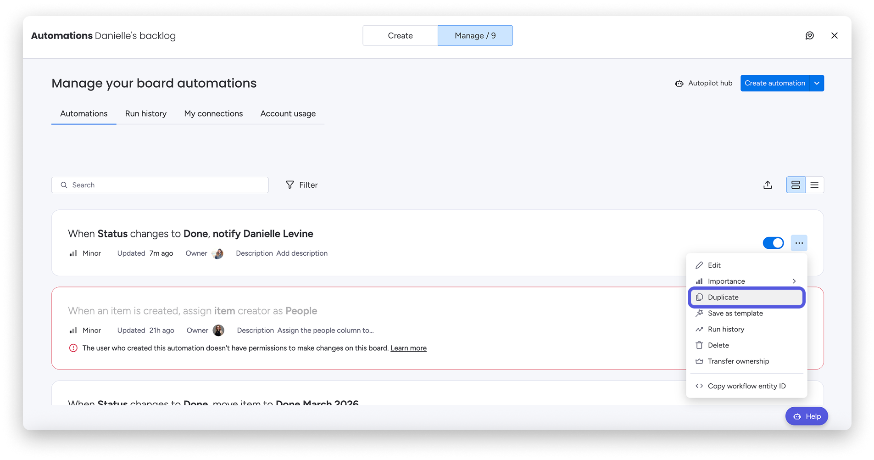Choose Delete in the context menu

(x=718, y=345)
